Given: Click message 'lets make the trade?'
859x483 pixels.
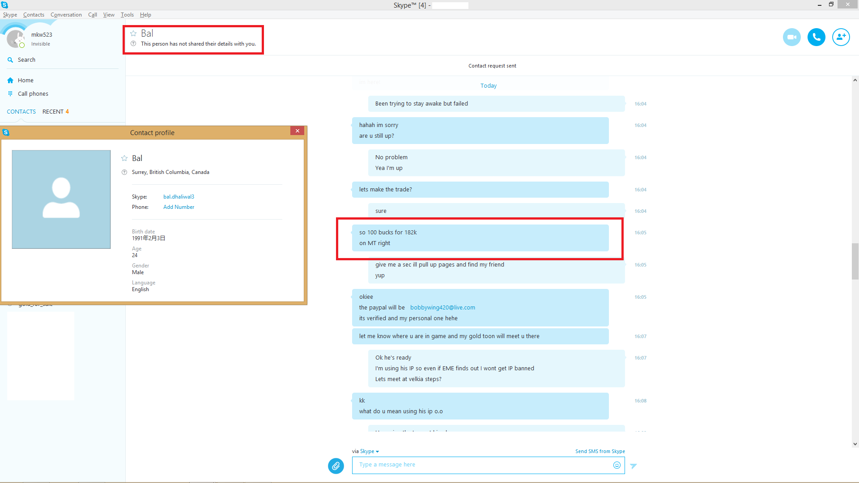Looking at the screenshot, I should pos(386,190).
